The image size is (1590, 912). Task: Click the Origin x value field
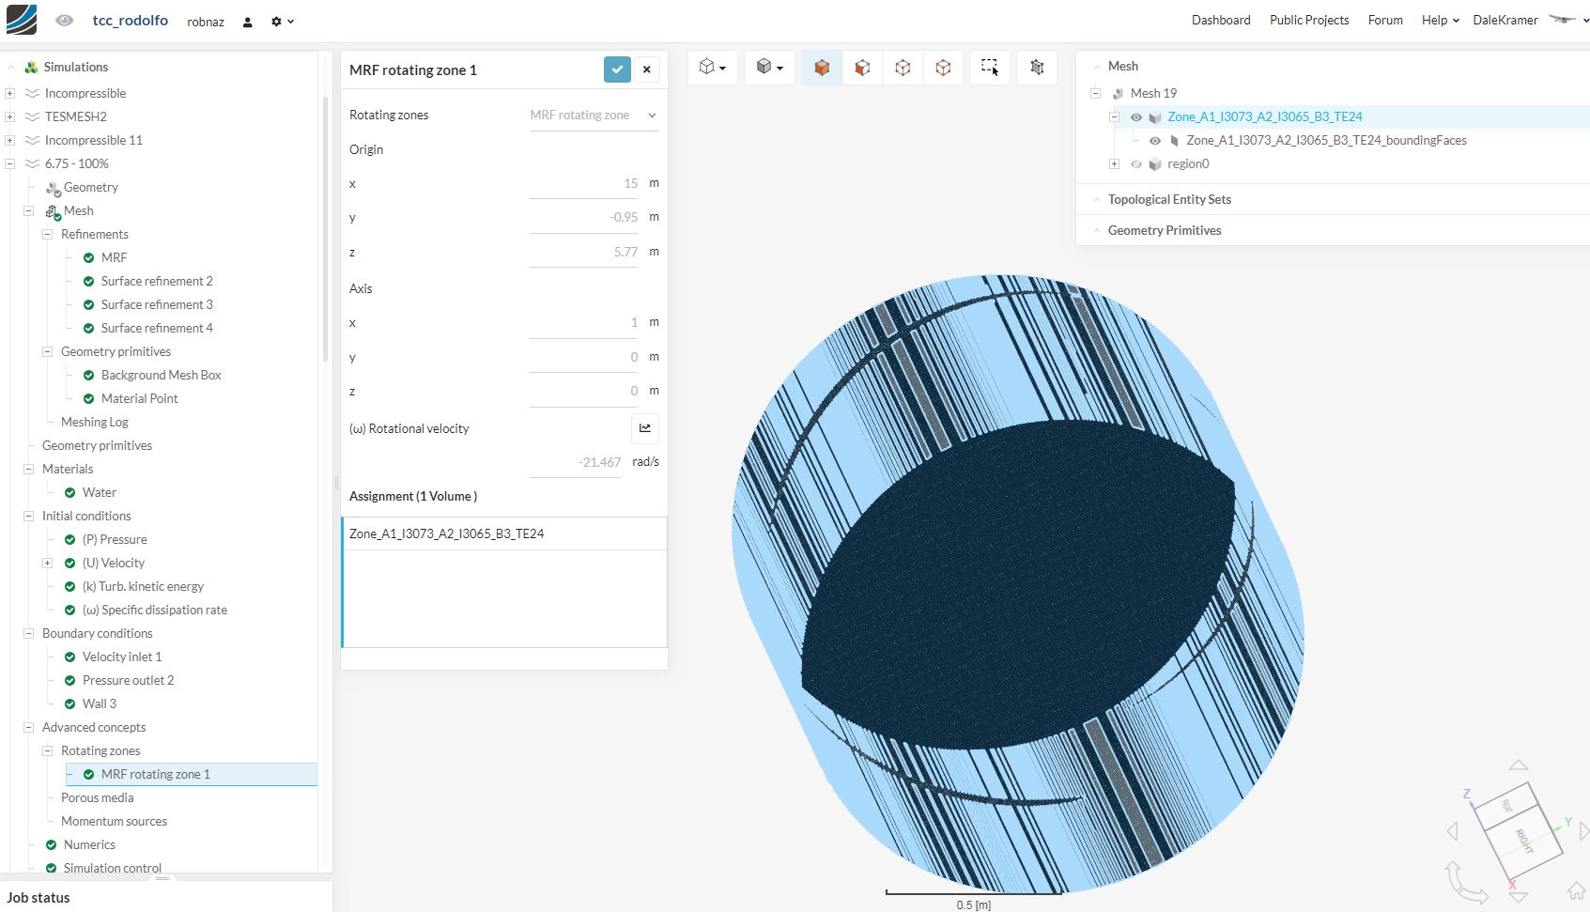pos(583,184)
